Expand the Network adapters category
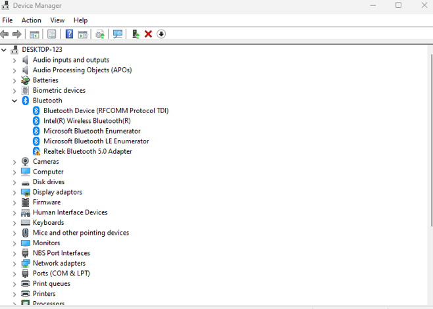433x309 pixels. pos(14,264)
